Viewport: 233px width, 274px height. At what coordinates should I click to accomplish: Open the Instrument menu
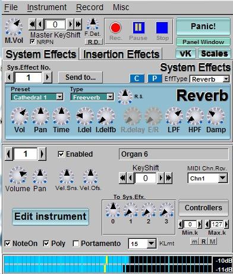click(47, 8)
